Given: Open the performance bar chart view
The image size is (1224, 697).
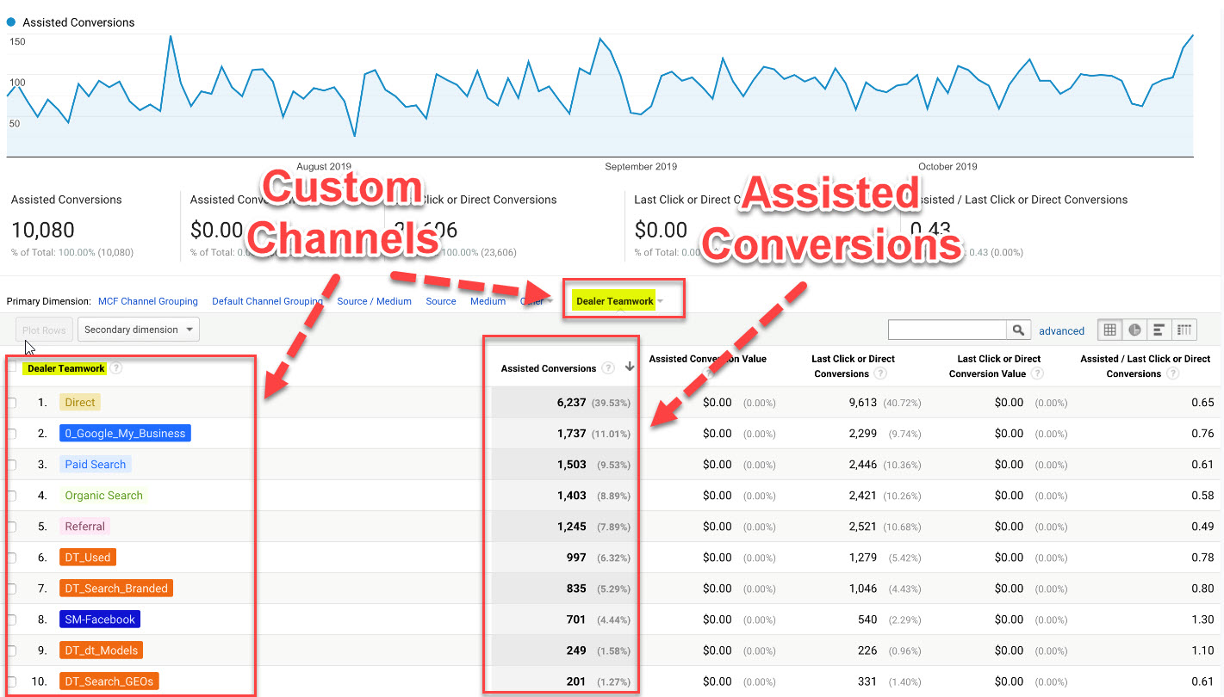Looking at the screenshot, I should tap(1159, 330).
